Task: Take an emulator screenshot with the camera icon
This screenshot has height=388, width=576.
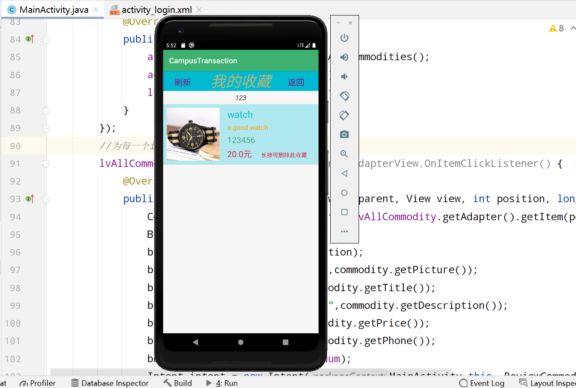Action: tap(344, 135)
